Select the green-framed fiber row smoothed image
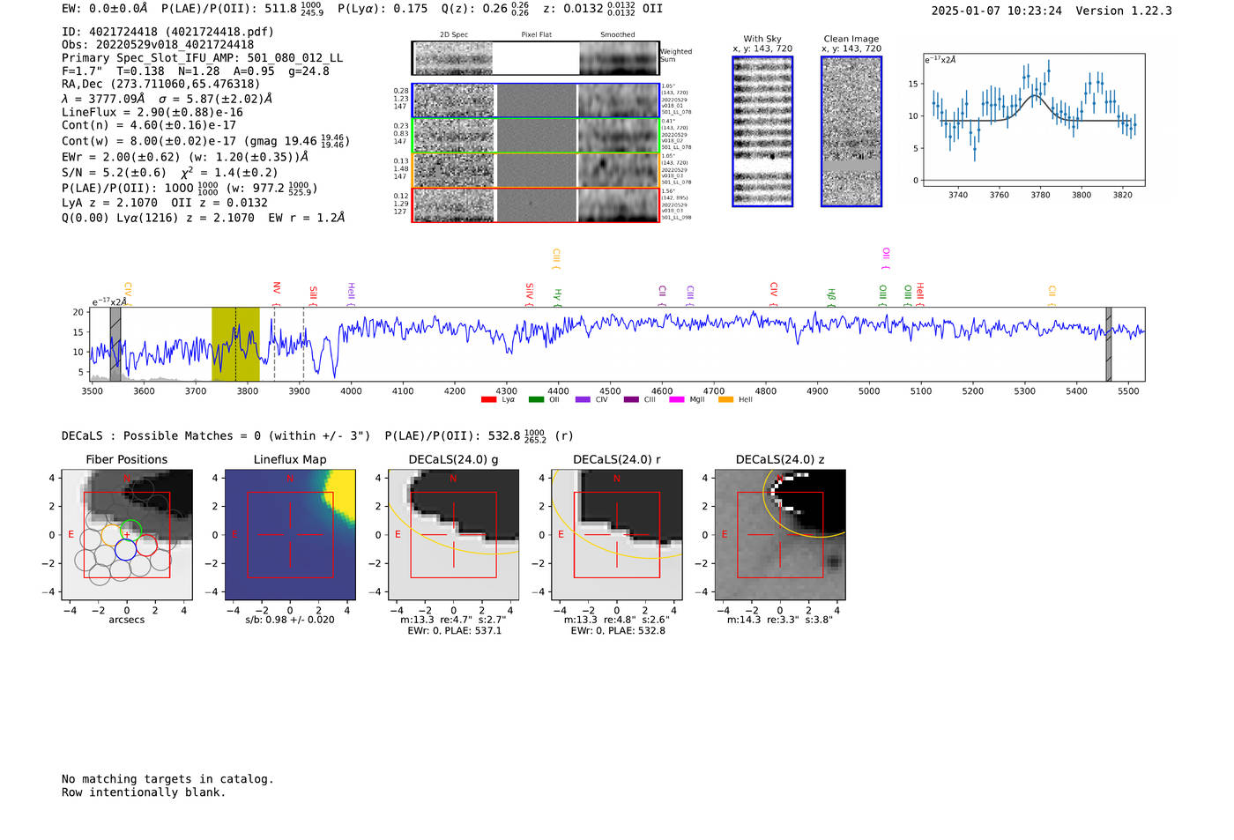 pos(619,136)
